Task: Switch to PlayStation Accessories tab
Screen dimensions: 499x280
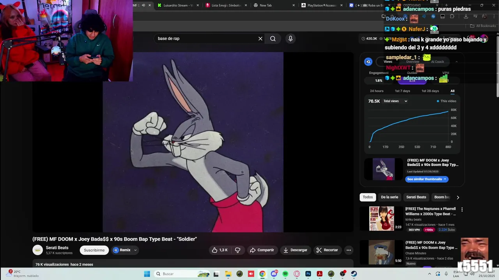Action: 322,5
